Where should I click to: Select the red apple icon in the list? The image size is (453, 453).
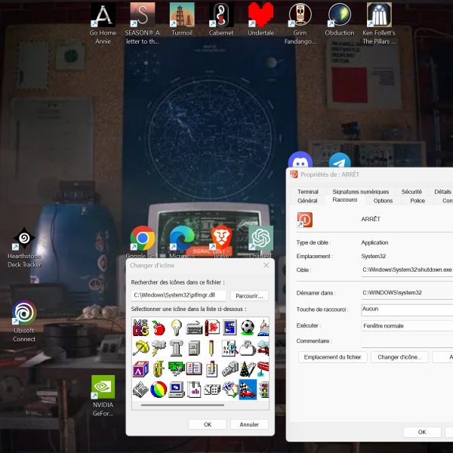pyautogui.click(x=159, y=328)
